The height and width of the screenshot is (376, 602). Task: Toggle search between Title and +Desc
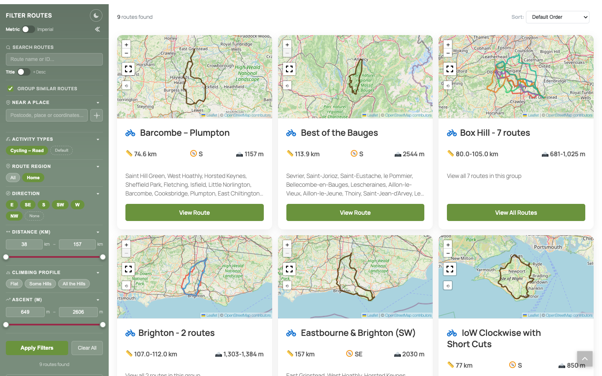[24, 72]
